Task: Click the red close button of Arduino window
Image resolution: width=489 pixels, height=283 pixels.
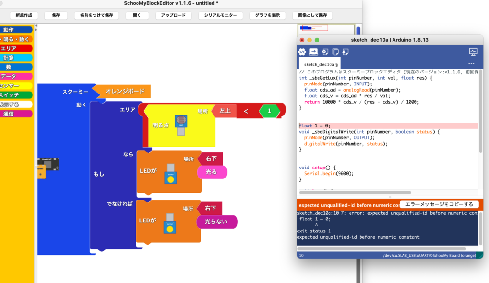Action: pos(302,40)
